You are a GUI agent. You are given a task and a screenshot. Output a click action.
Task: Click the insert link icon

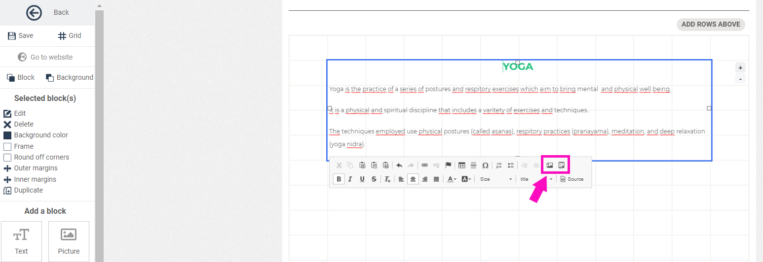pos(424,165)
